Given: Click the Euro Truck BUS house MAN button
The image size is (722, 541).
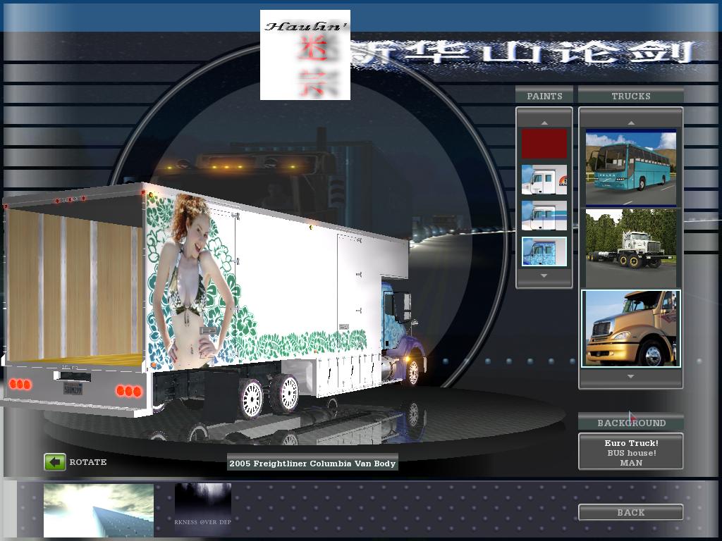Looking at the screenshot, I should point(630,452).
